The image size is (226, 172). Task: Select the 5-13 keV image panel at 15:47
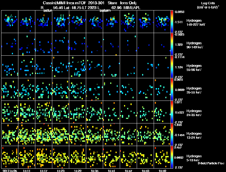(129, 157)
